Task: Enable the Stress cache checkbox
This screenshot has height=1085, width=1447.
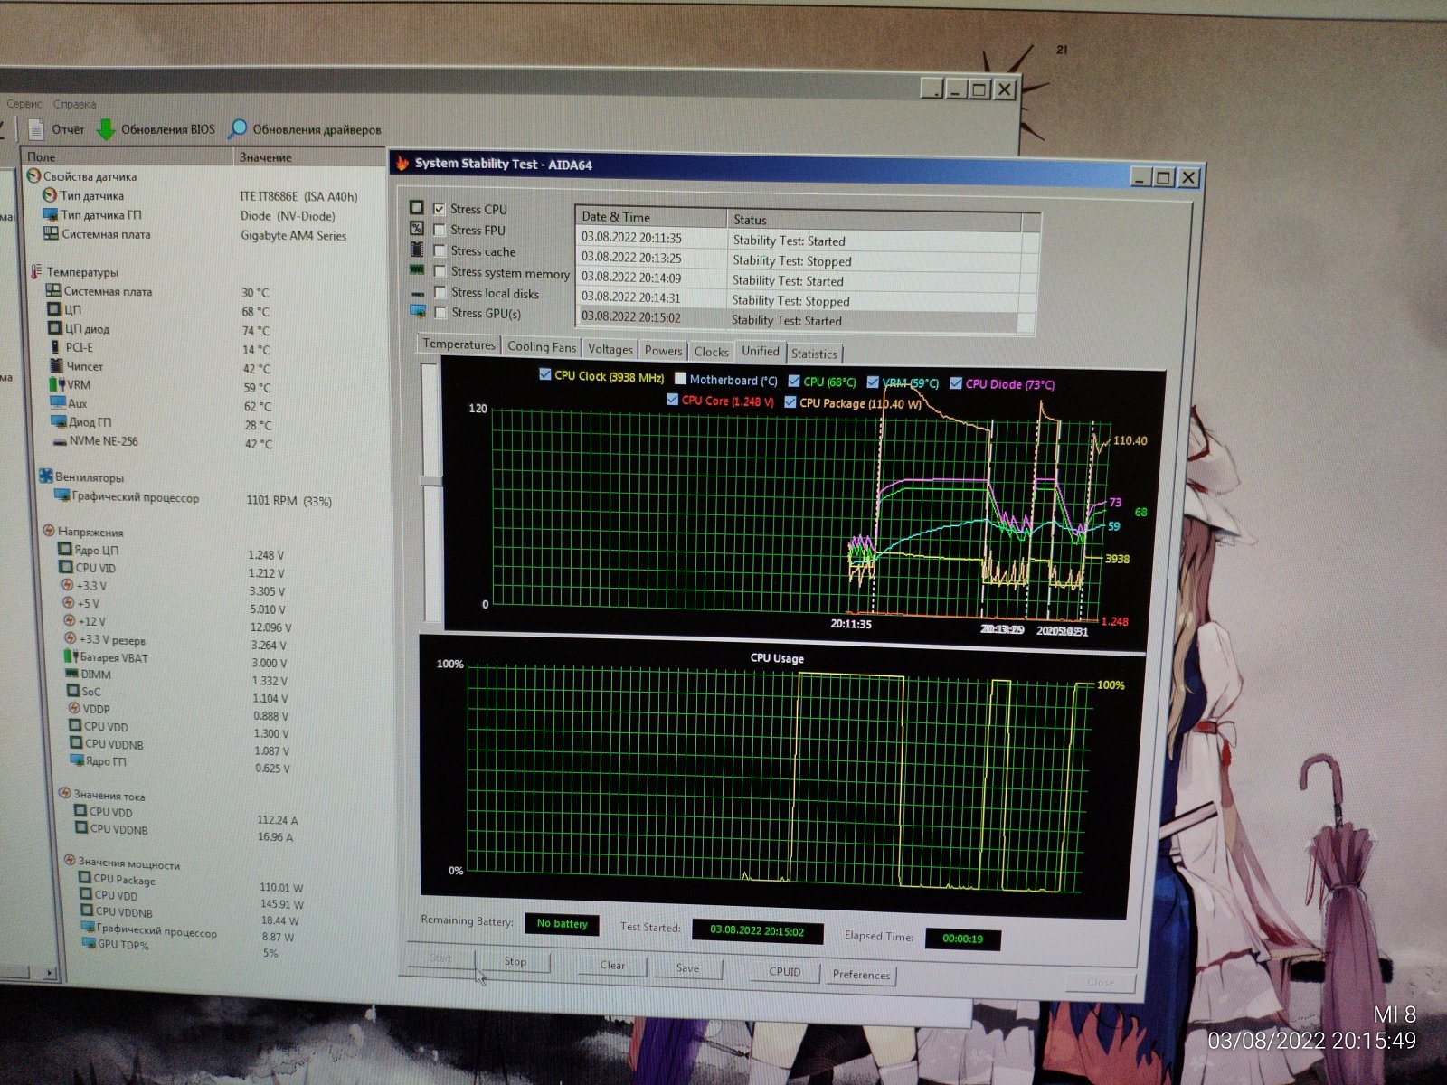Action: (440, 250)
